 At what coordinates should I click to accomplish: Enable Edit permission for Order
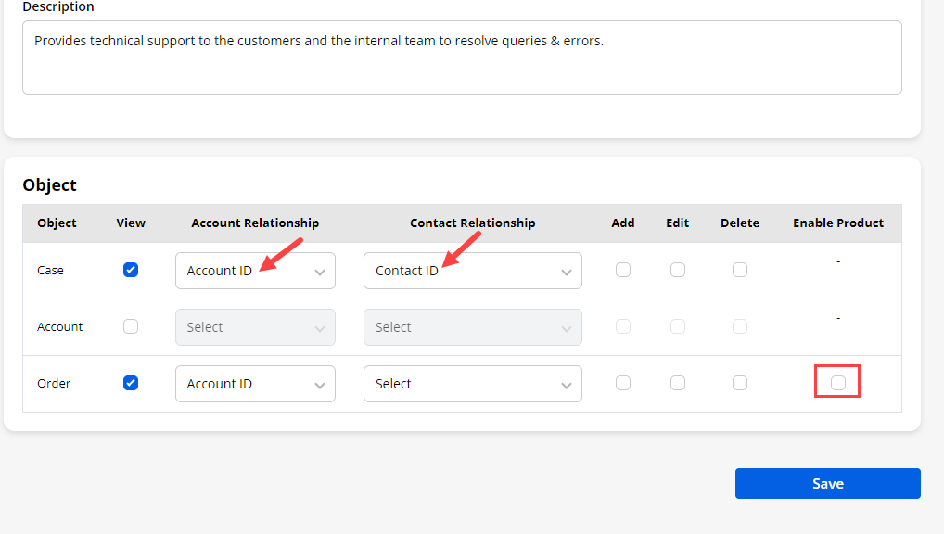678,383
